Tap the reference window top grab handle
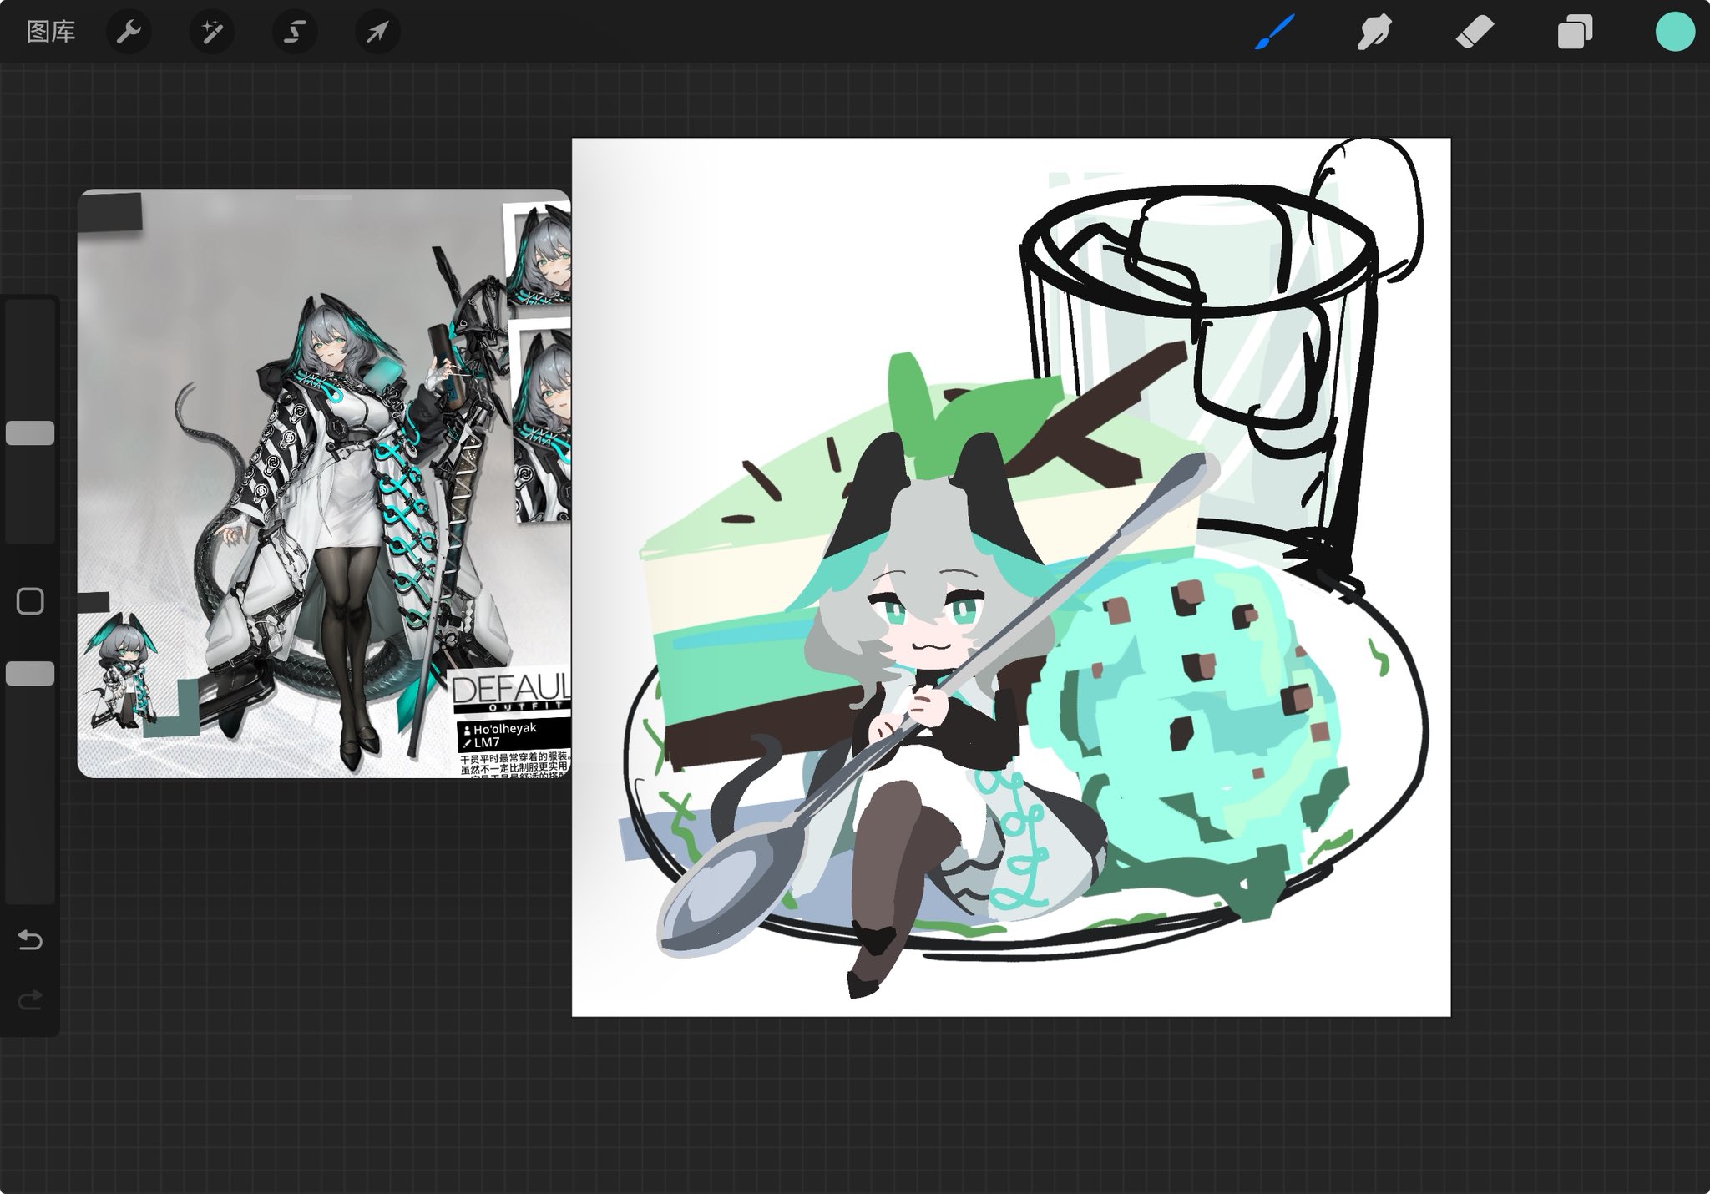 click(324, 198)
